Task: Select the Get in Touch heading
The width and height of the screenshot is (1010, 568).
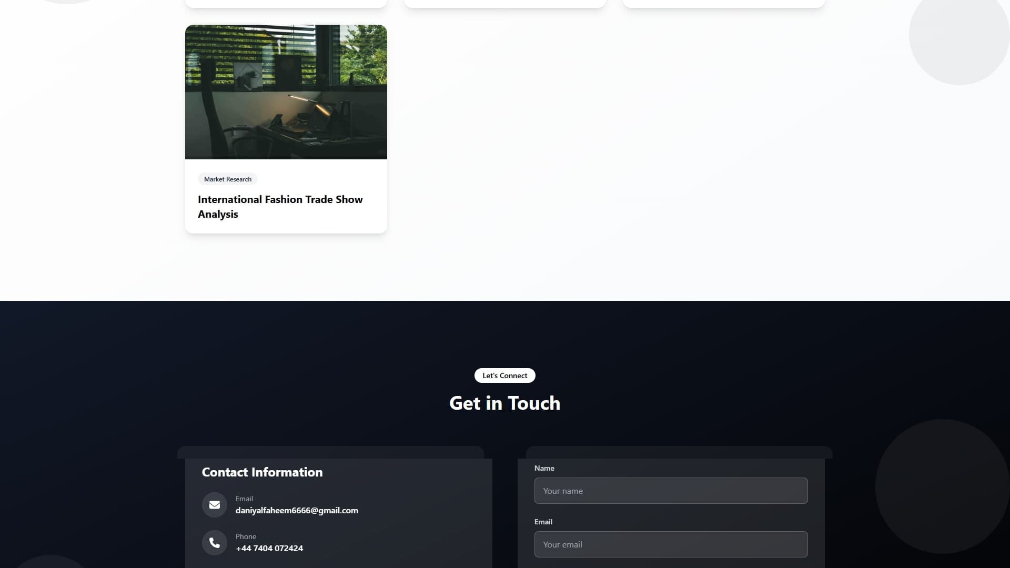Action: click(505, 403)
